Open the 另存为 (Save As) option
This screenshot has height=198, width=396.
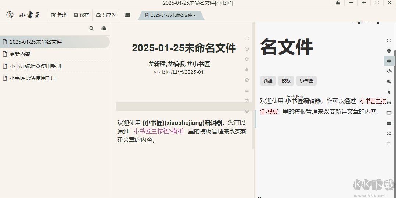(106, 15)
